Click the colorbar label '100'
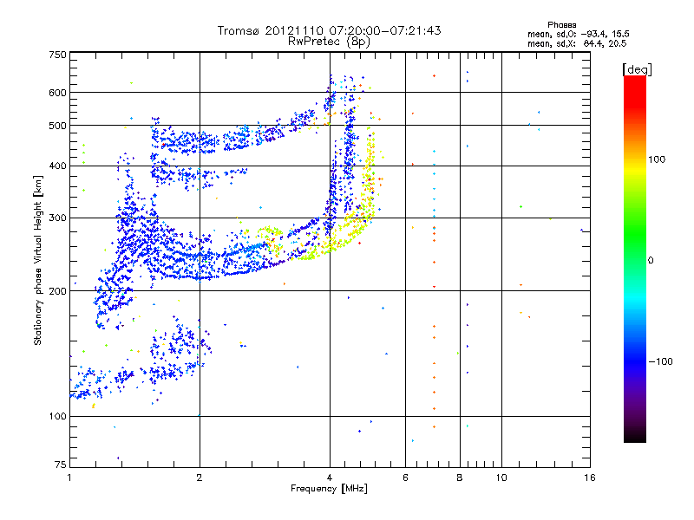 [657, 159]
